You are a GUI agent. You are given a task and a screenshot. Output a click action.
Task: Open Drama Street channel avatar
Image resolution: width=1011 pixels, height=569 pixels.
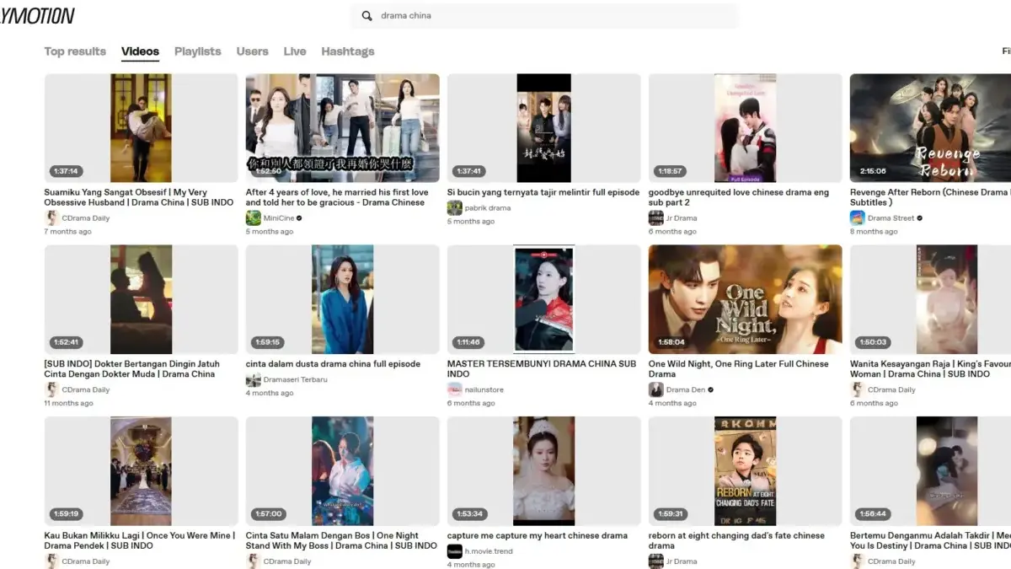[x=857, y=217]
